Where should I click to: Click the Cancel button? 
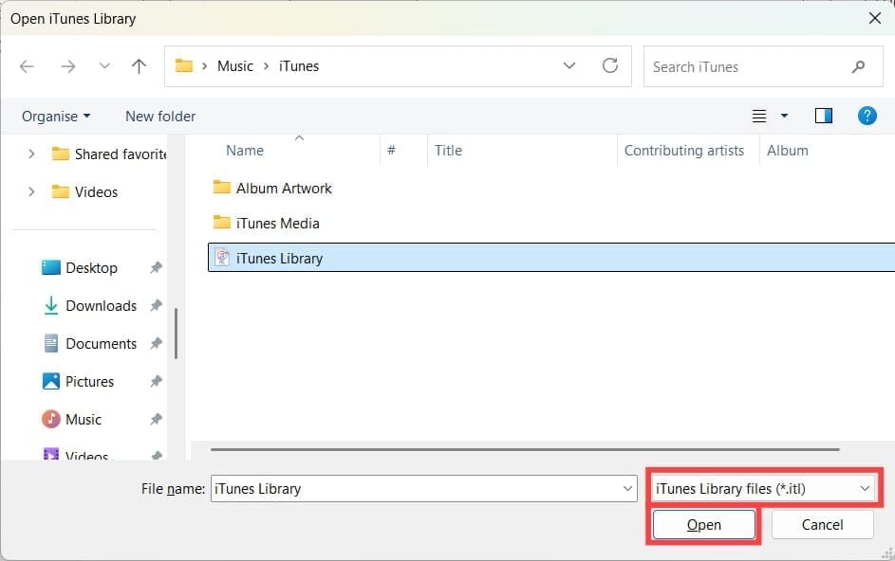(x=822, y=524)
